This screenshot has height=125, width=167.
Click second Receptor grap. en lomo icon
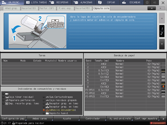pyautogui.click(x=47, y=107)
